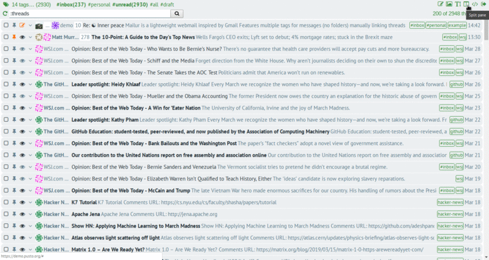Pin the 'McCain and Trump' thread
Viewport: 489px width, 260px height.
tap(14, 190)
